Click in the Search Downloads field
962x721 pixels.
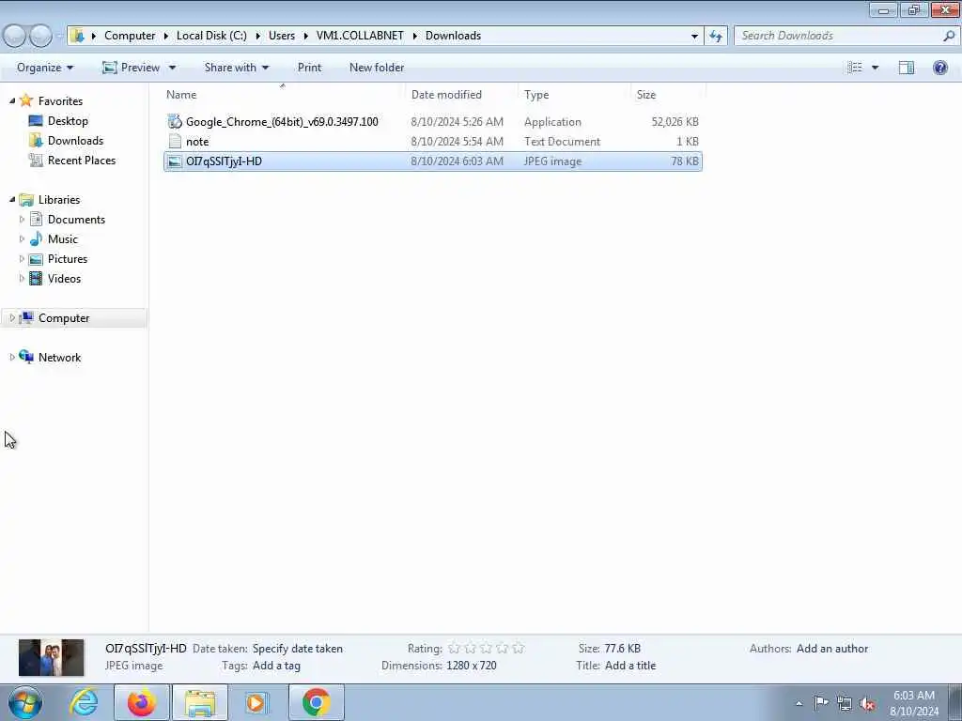coord(837,36)
